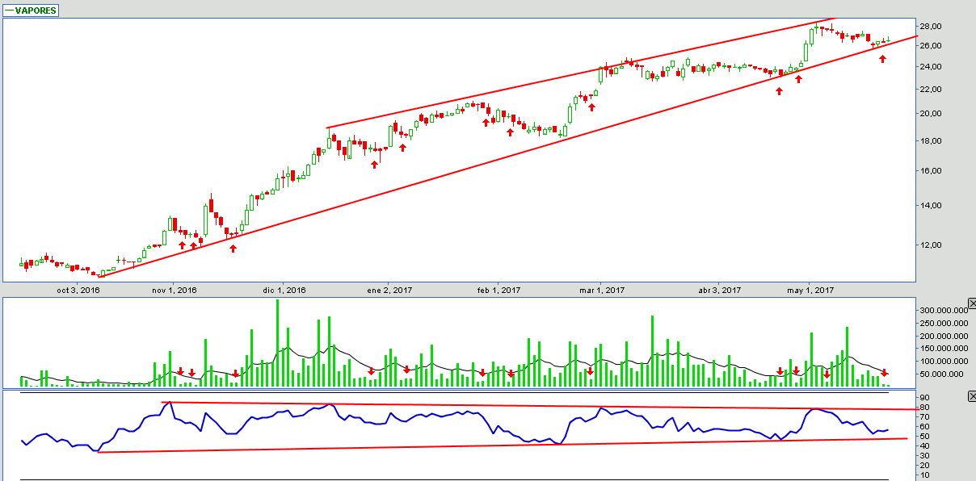This screenshot has width=976, height=481.
Task: Close the RSI oscillator panel
Action: coord(971,396)
